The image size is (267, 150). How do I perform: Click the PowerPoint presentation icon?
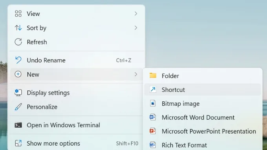click(x=153, y=131)
